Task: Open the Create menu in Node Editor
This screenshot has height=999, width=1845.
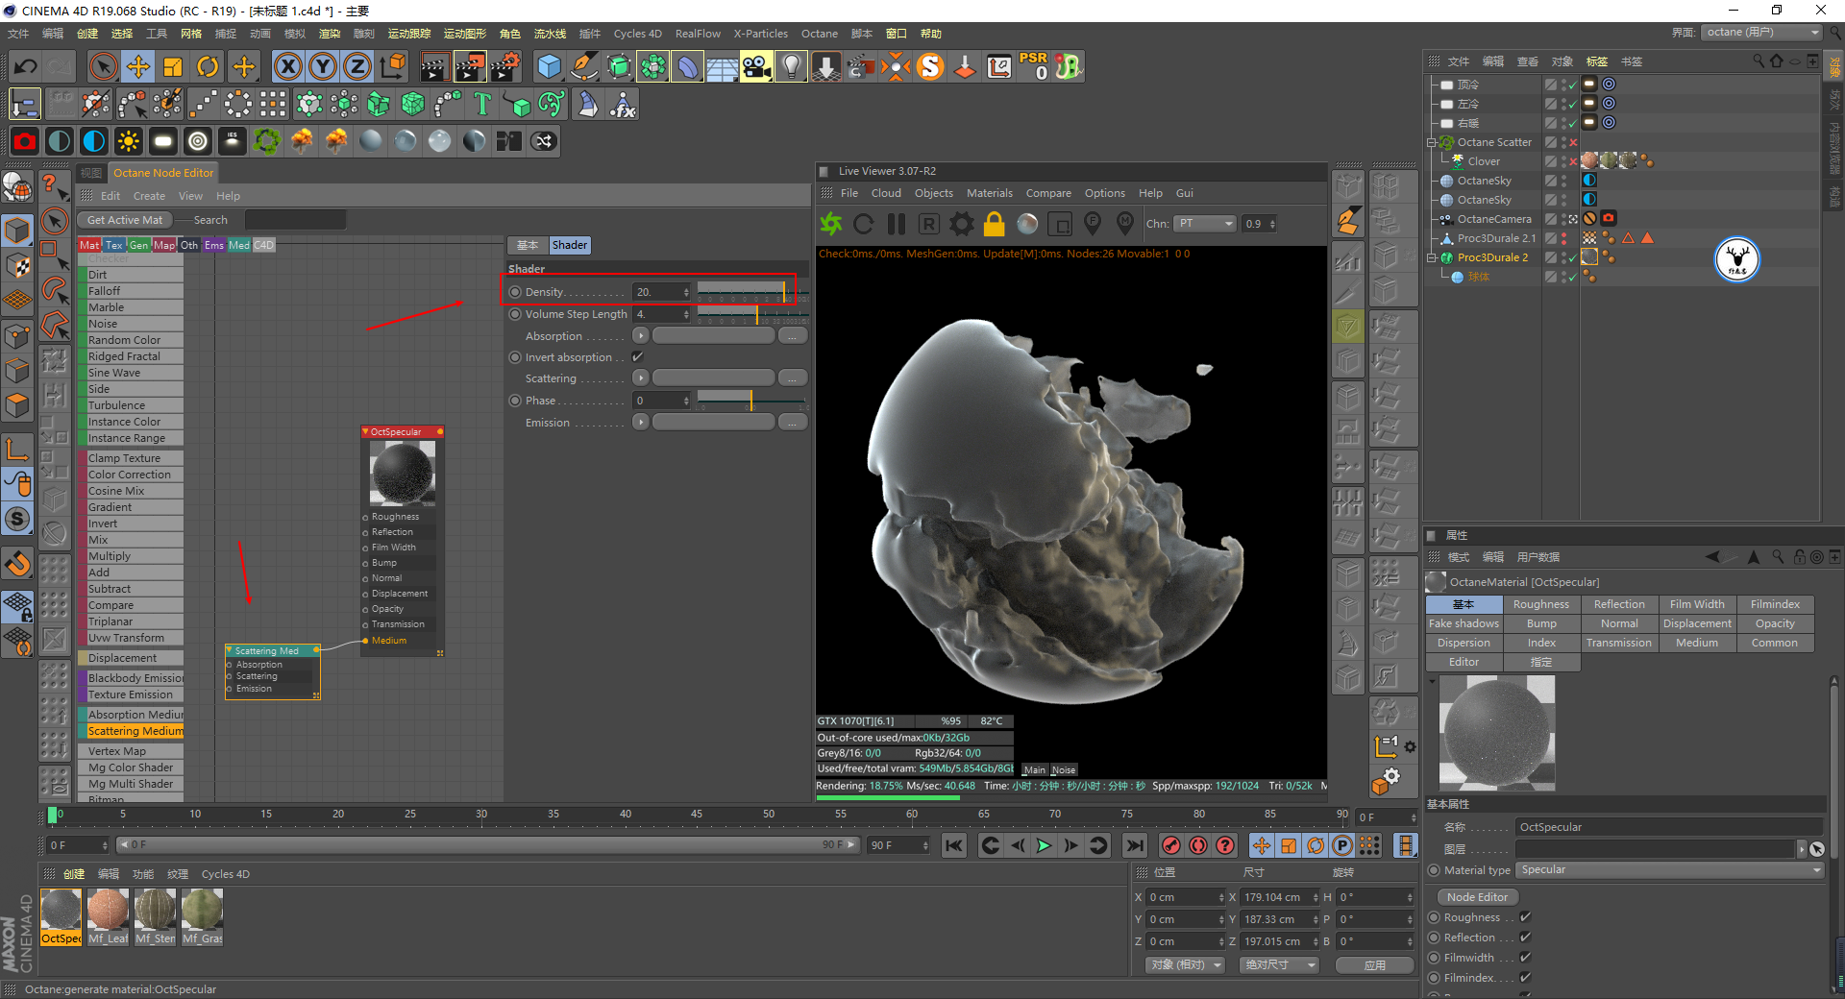Action: tap(149, 196)
